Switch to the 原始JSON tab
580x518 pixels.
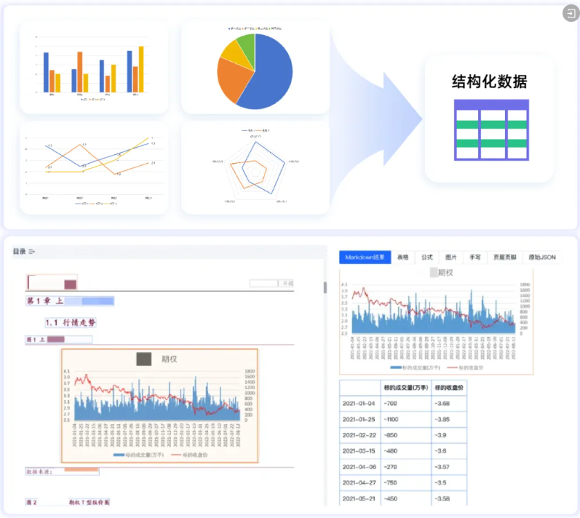tap(542, 258)
